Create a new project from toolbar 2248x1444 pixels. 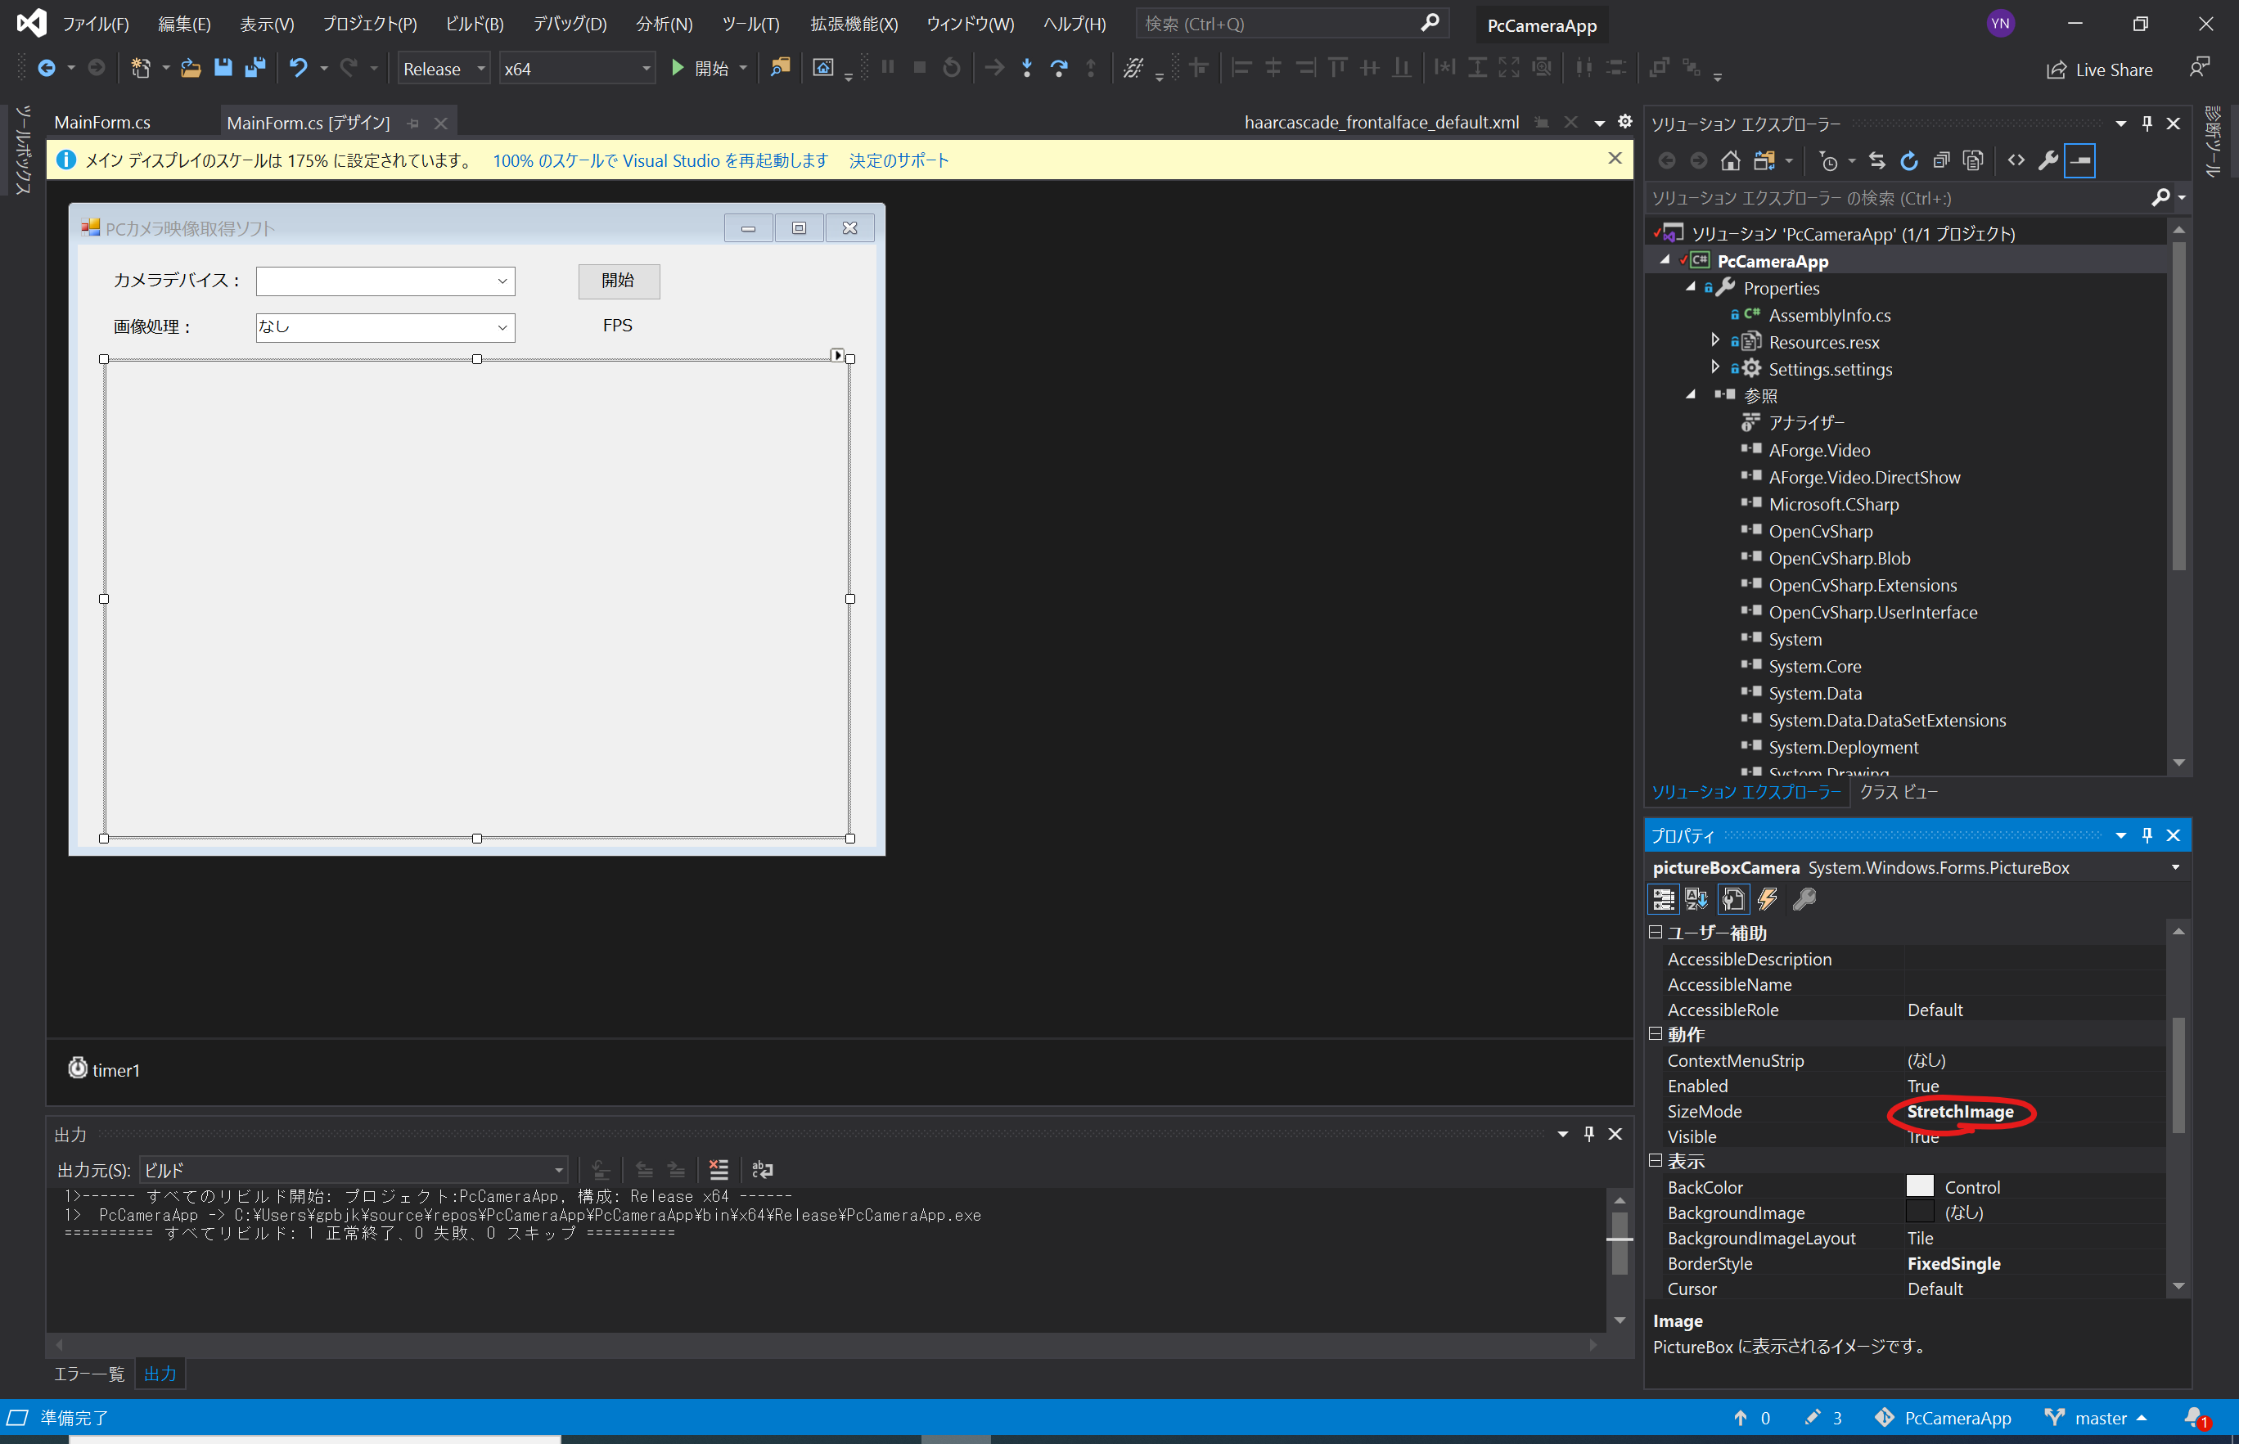[x=141, y=69]
